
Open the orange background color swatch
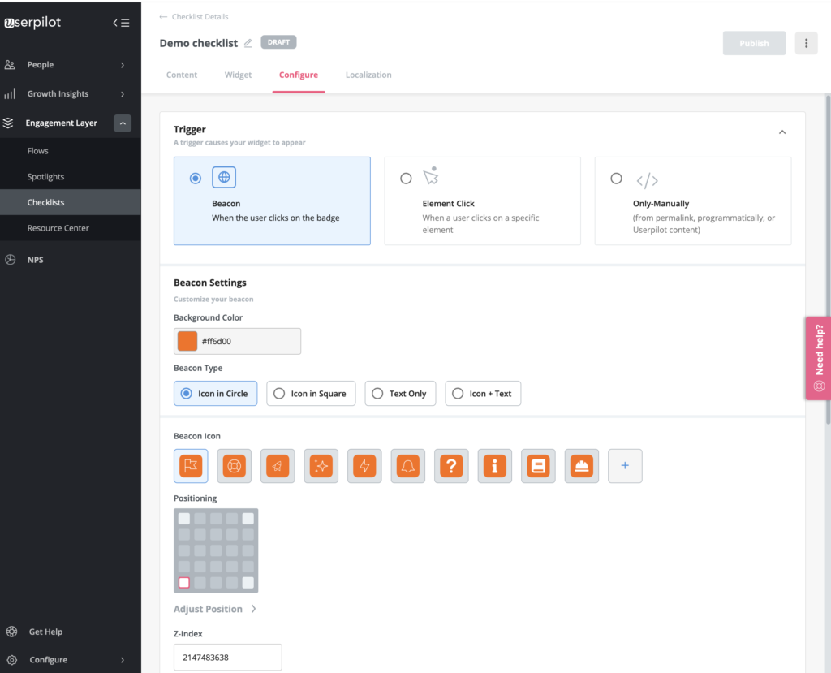pyautogui.click(x=187, y=341)
